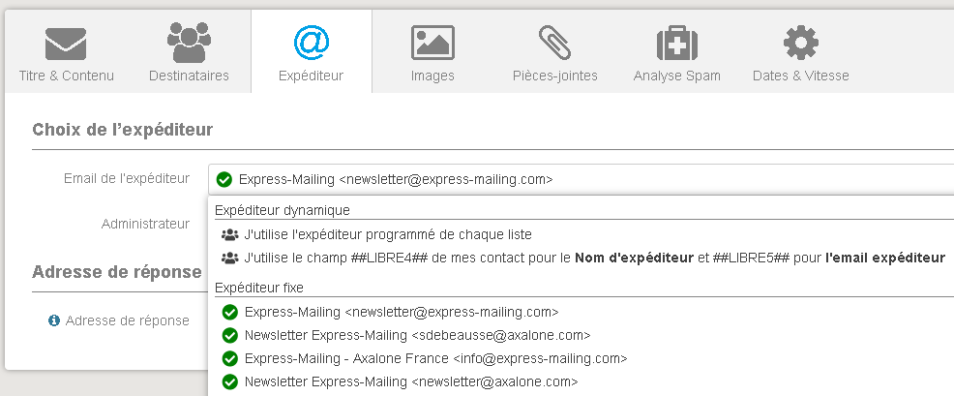Open the Titre & Contenu tab label
This screenshot has height=396, width=954.
(67, 76)
